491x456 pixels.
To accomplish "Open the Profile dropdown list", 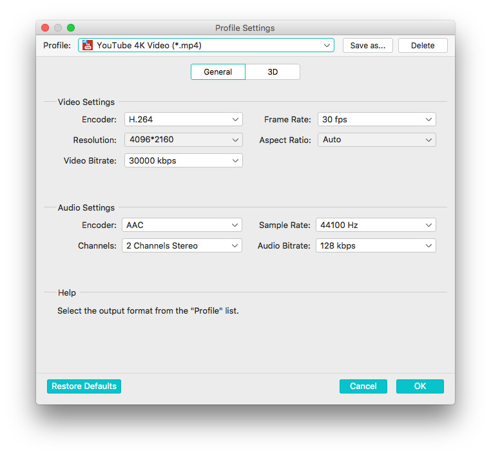I will point(327,45).
